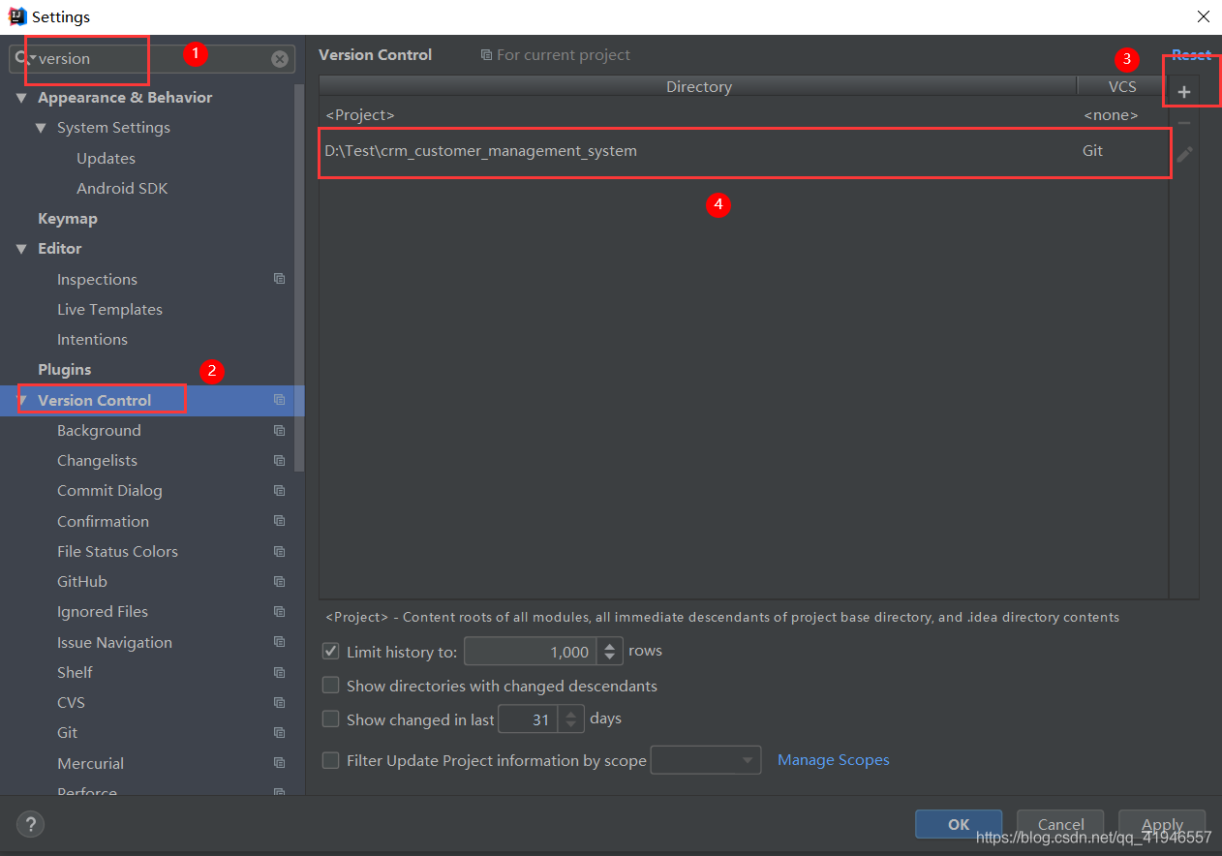
Task: Click the history rows number field
Action: 531,652
